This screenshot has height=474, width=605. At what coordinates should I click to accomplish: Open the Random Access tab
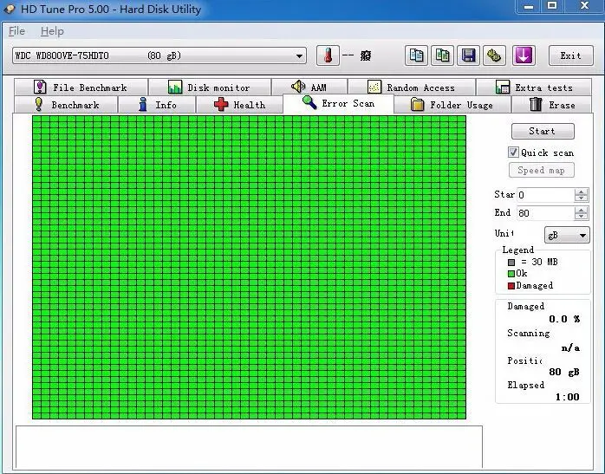tap(412, 88)
